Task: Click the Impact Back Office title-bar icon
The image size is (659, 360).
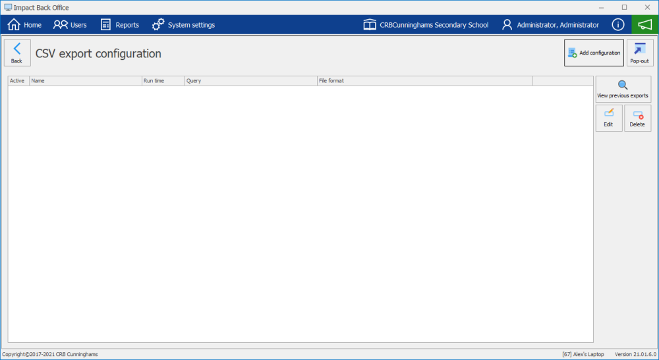Action: click(8, 7)
